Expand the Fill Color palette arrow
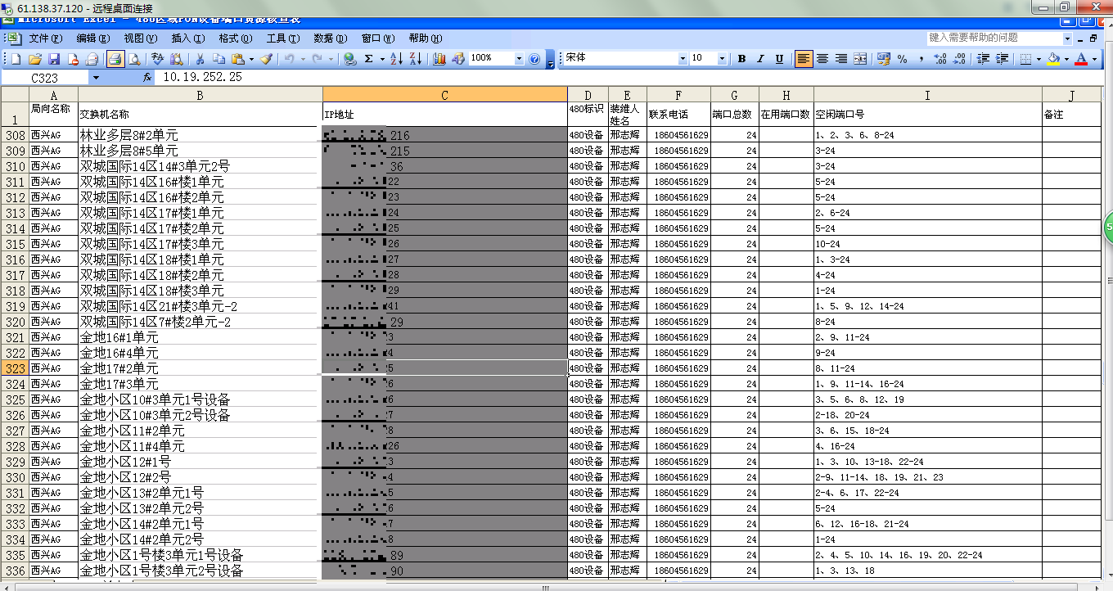The width and height of the screenshot is (1113, 591). (1066, 59)
